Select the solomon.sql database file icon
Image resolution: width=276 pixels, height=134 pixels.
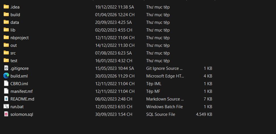click(6, 114)
